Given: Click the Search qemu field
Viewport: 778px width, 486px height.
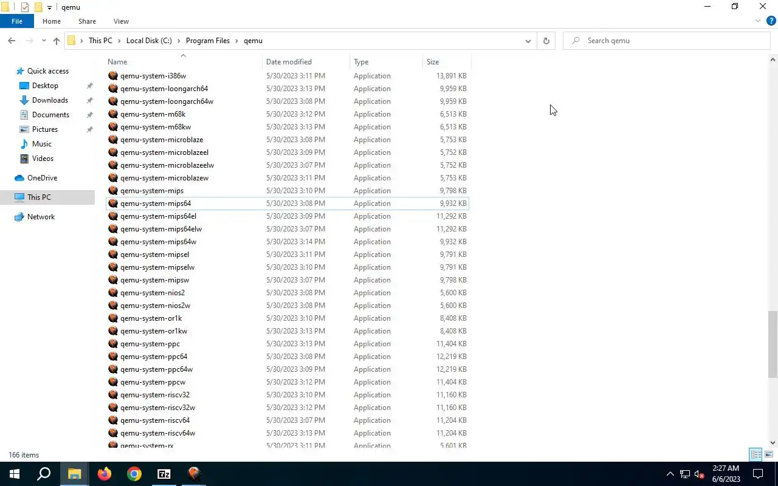Looking at the screenshot, I should (667, 41).
